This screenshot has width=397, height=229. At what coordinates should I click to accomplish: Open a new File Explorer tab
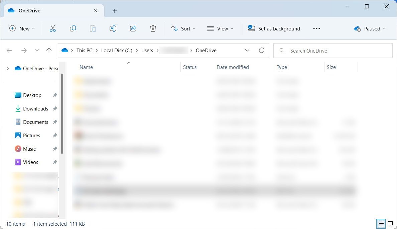click(114, 11)
